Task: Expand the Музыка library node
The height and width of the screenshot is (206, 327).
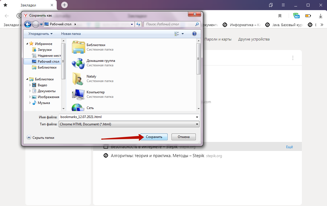Action: pyautogui.click(x=30, y=103)
